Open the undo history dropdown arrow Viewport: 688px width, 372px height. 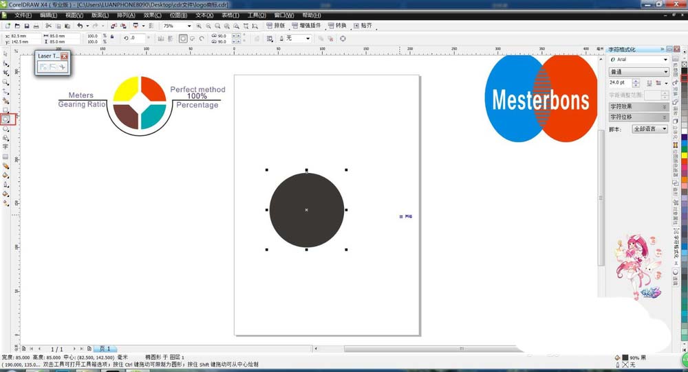tap(87, 26)
